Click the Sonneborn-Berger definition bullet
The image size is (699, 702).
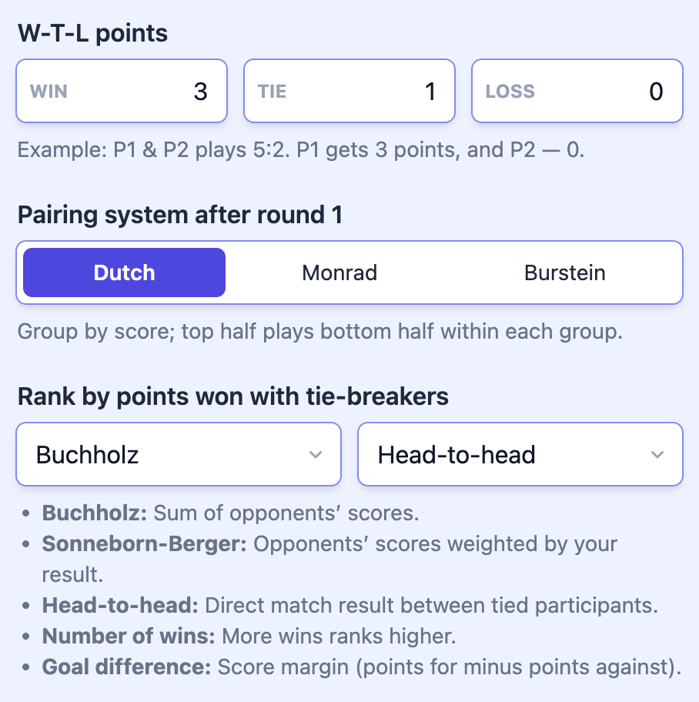coord(329,544)
